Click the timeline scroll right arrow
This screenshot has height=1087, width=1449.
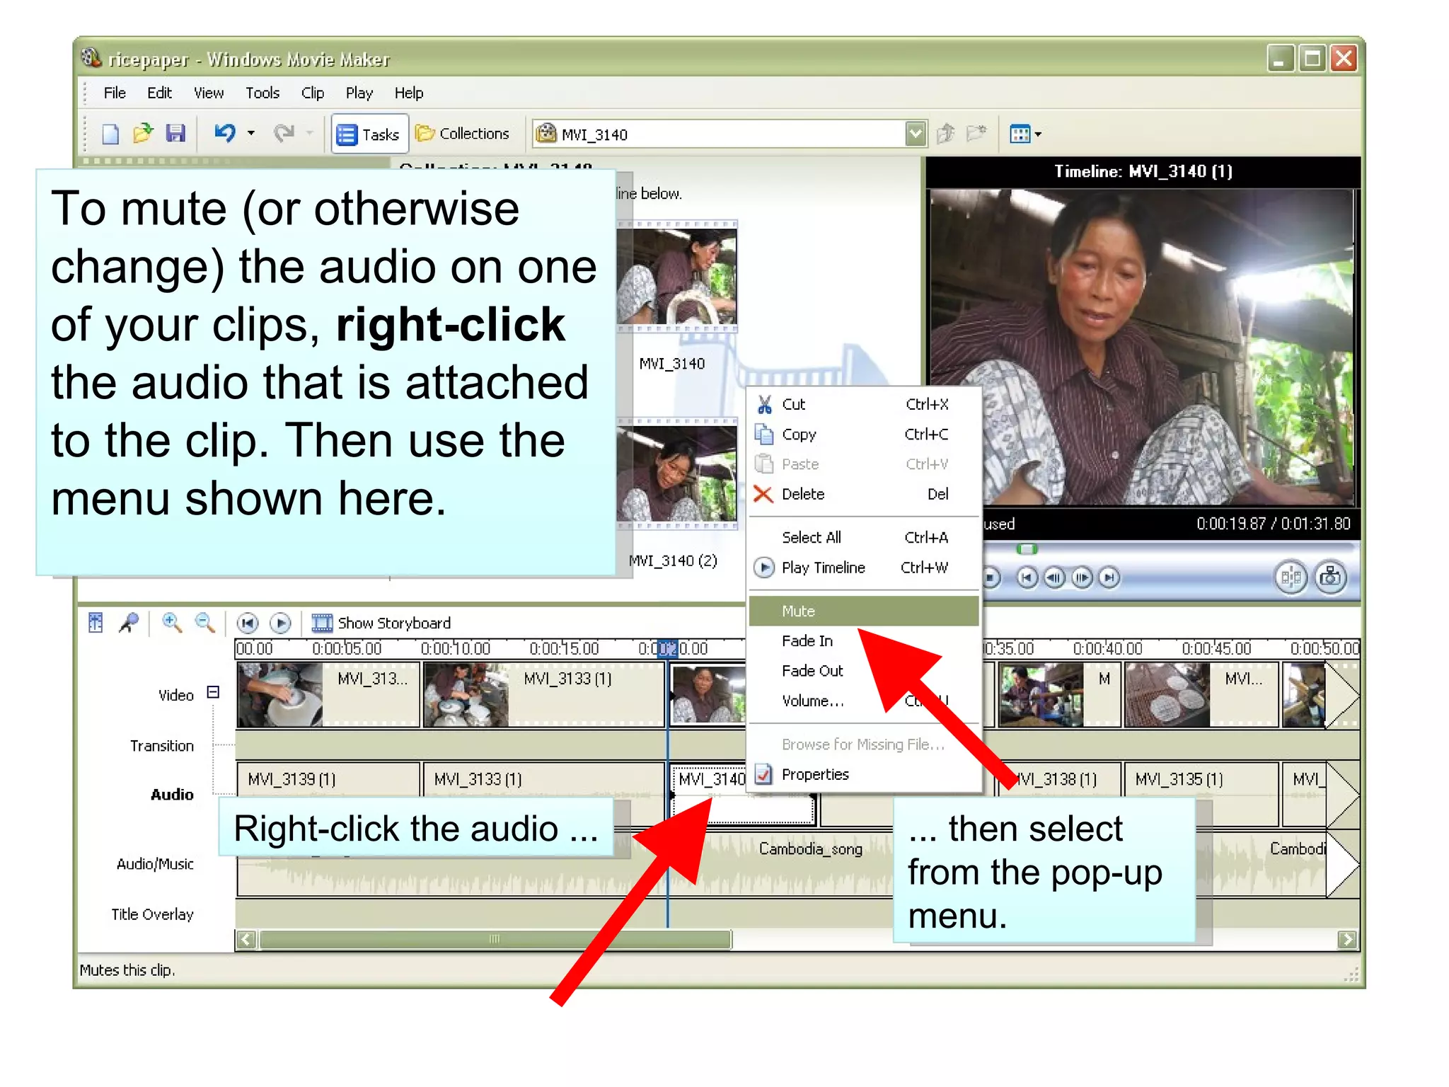tap(1347, 939)
